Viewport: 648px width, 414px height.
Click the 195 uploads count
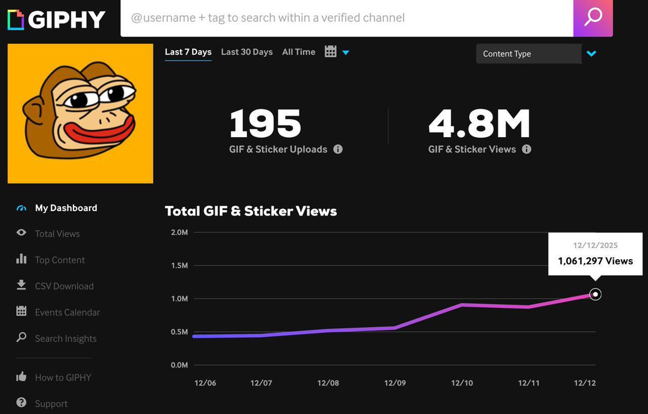(265, 124)
